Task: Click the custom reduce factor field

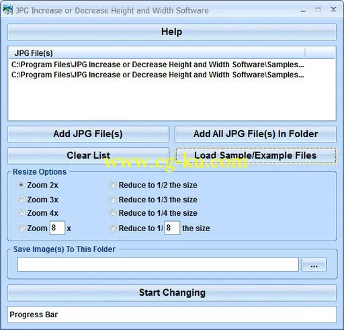Action: click(x=172, y=228)
